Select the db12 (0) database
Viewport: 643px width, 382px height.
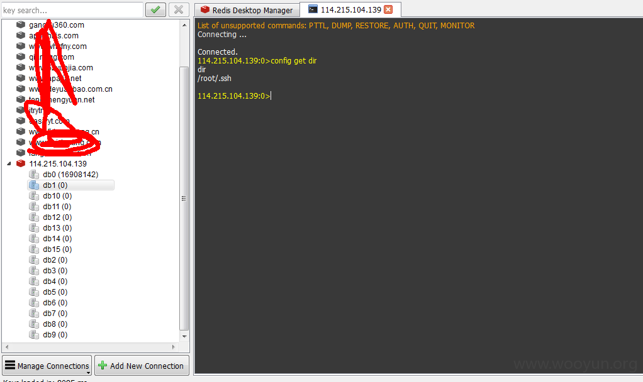click(x=57, y=217)
